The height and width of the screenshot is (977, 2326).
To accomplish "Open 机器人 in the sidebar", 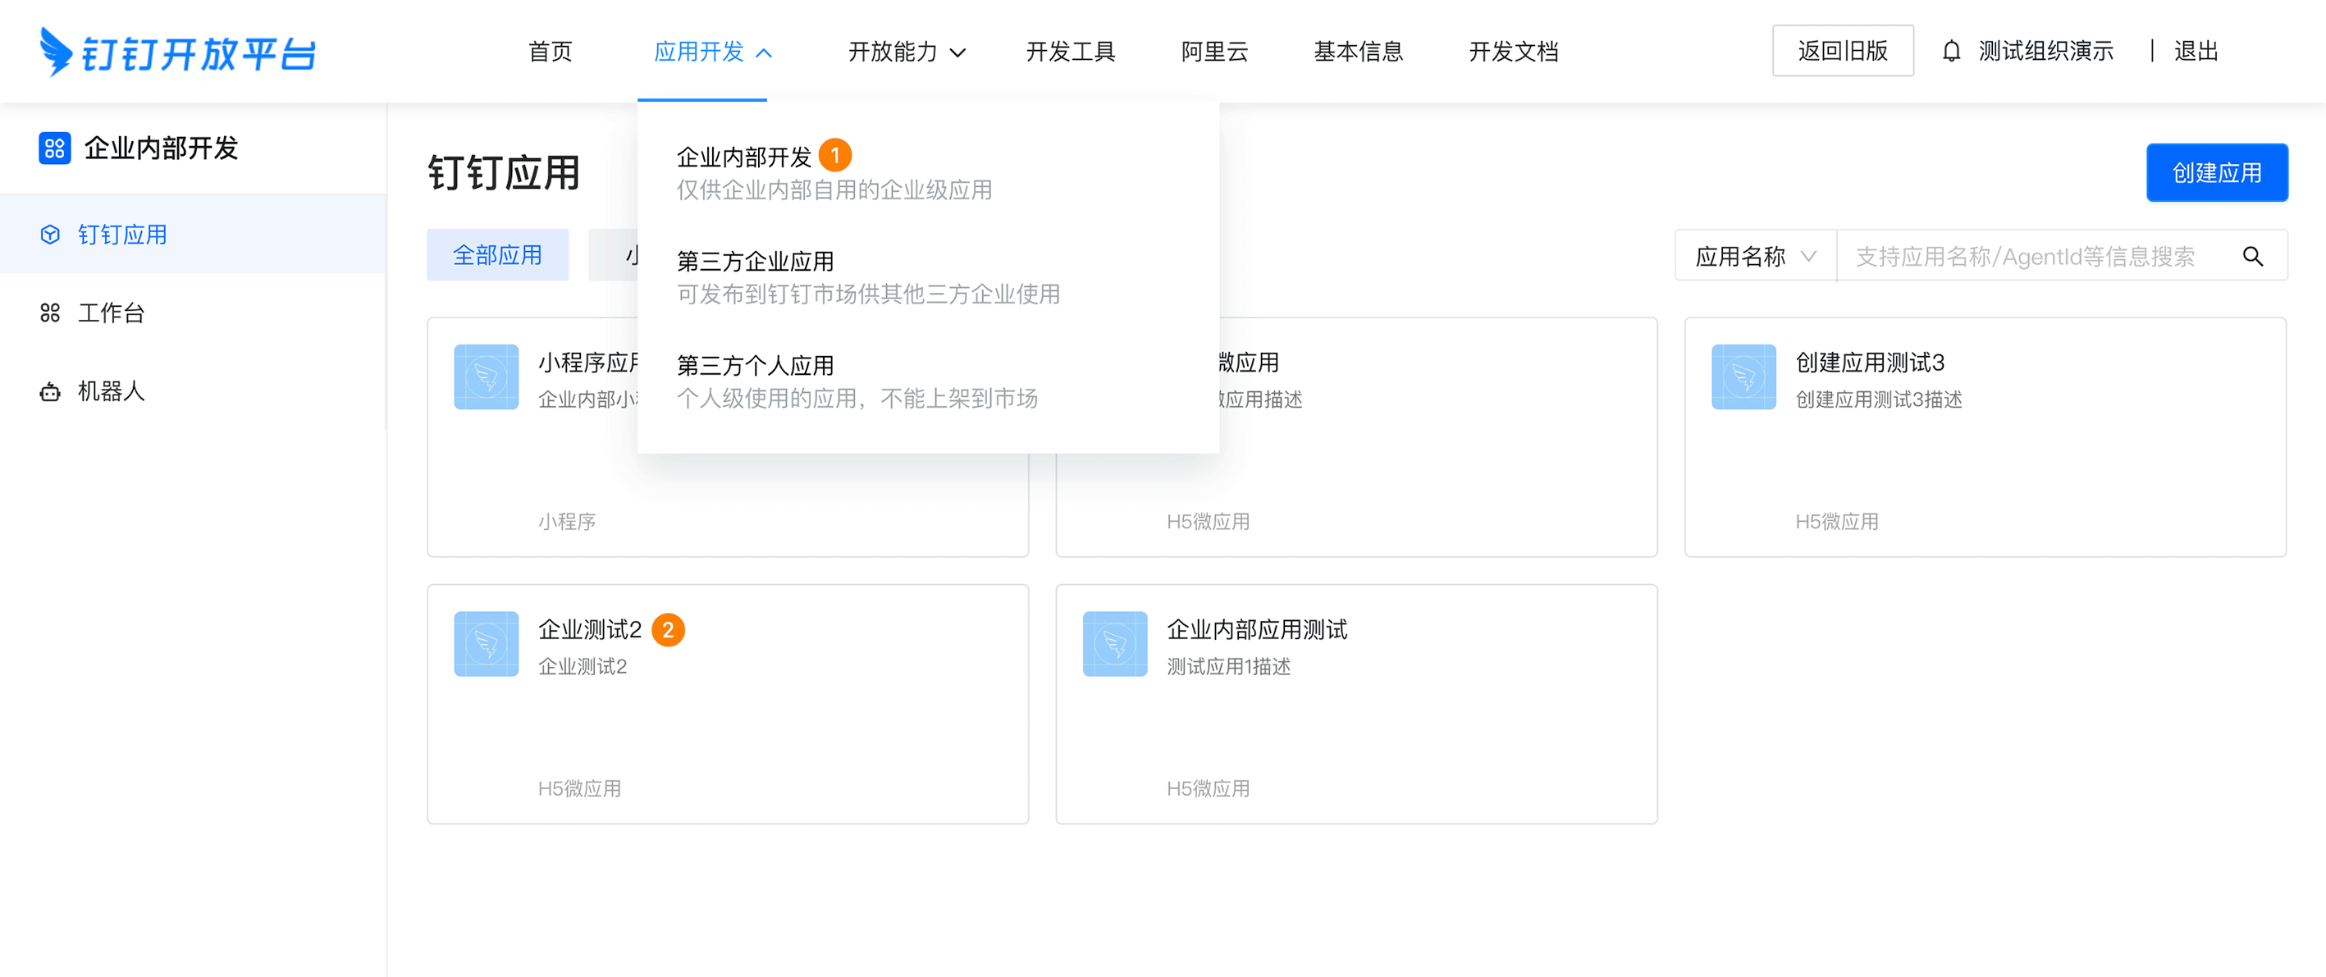I will 194,391.
